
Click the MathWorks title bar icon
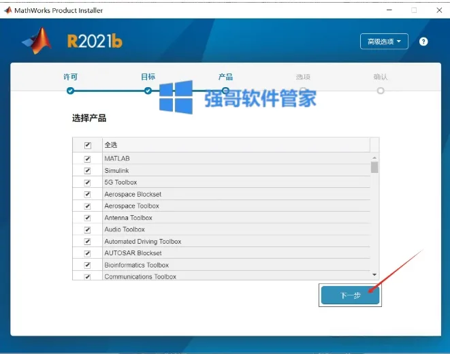click(8, 10)
